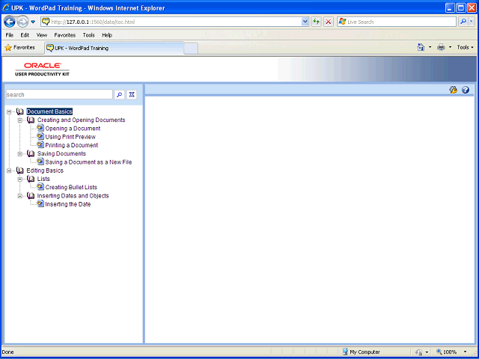The width and height of the screenshot is (479, 359).
Task: Select the Document Basics module
Action: click(x=49, y=111)
